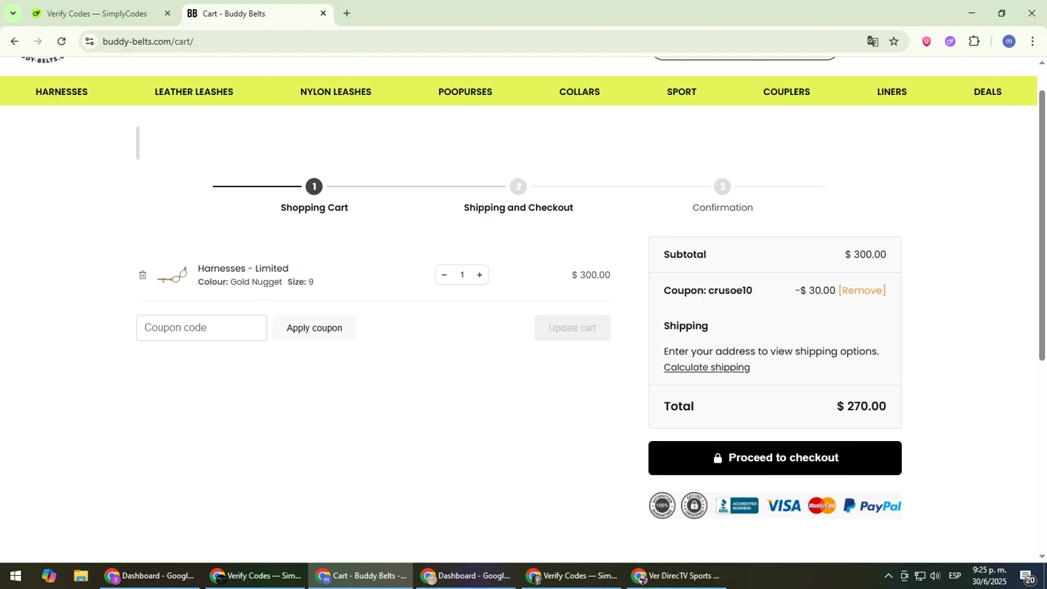This screenshot has width=1047, height=589.
Task: Click the PayPal payment logo
Action: click(x=872, y=506)
